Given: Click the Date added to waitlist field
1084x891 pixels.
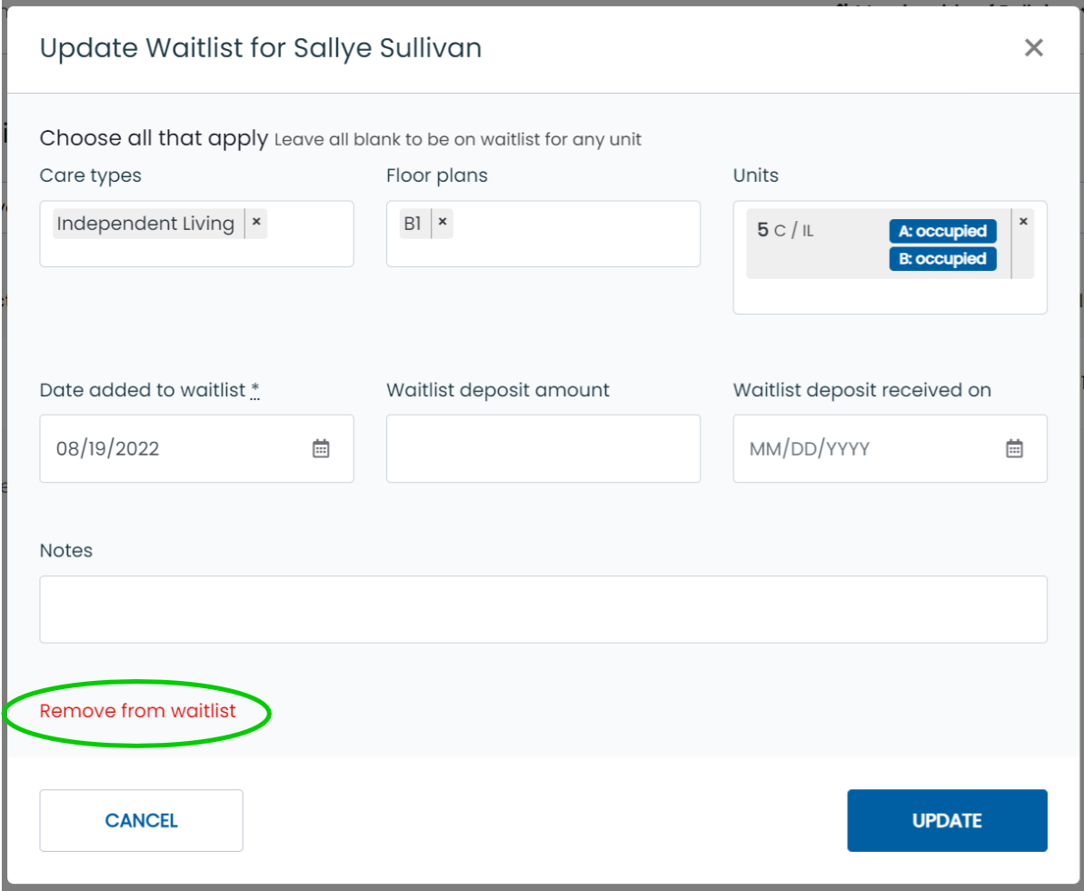Looking at the screenshot, I should click(196, 448).
